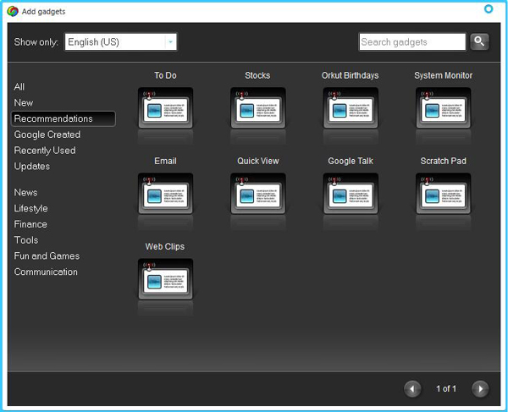Browse the Lifestyle category
508x412 pixels.
[x=30, y=208]
